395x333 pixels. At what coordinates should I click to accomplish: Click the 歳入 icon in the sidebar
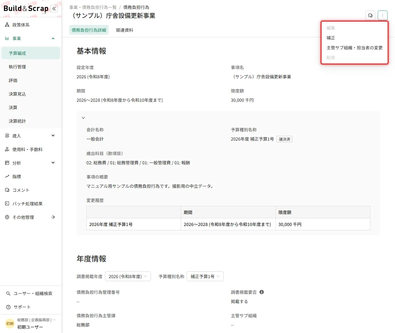click(7, 136)
